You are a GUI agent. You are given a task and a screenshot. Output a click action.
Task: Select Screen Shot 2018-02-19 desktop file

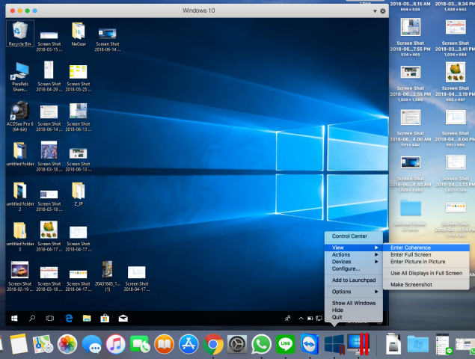[20, 276]
